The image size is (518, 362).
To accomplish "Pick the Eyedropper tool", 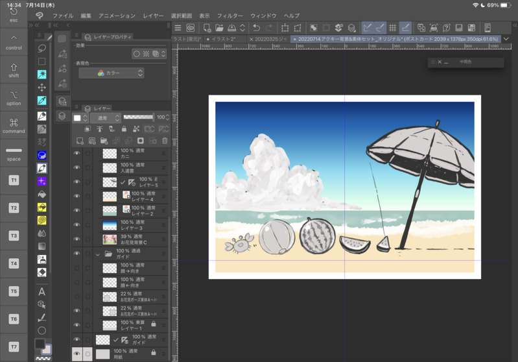I will tap(41, 101).
